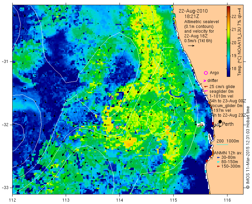Click the 54h to 22-Aug 23Z text
252x204 pixels.
tap(228, 115)
